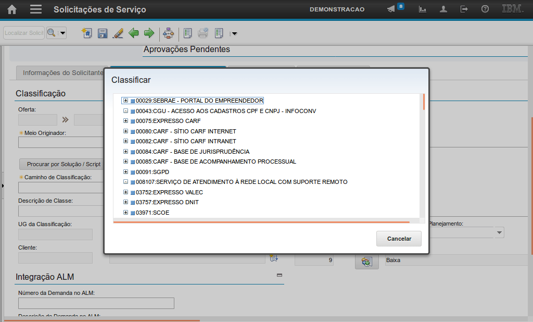Click the report icon right of the printer

click(x=219, y=33)
